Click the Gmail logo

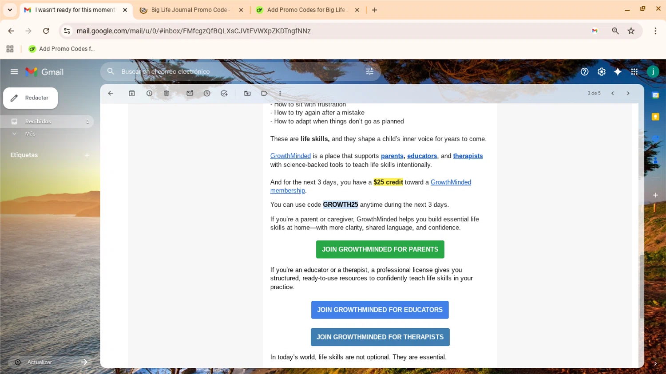[x=44, y=72]
